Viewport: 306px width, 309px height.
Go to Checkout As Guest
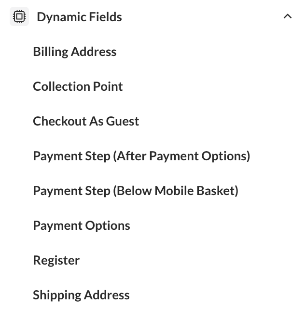[86, 121]
